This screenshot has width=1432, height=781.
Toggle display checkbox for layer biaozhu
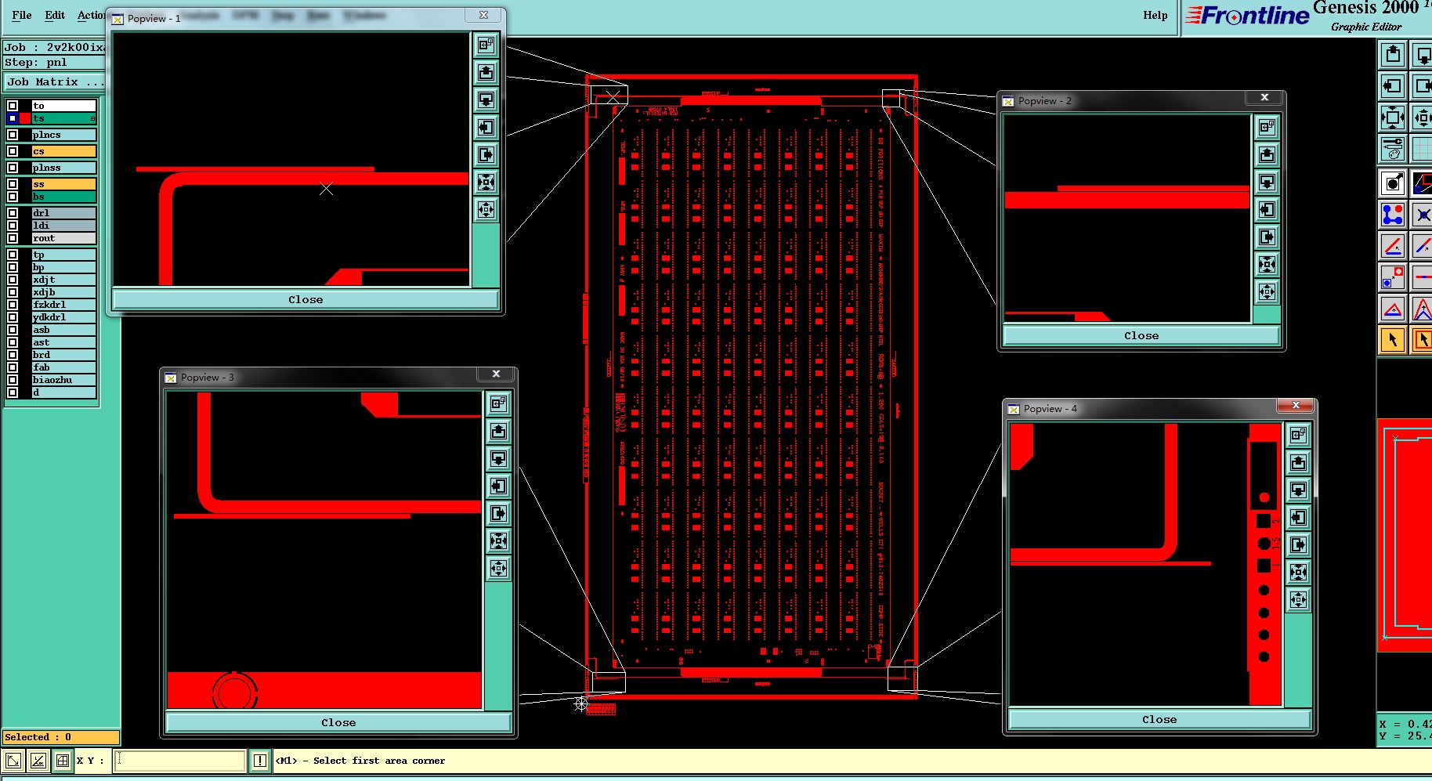13,380
